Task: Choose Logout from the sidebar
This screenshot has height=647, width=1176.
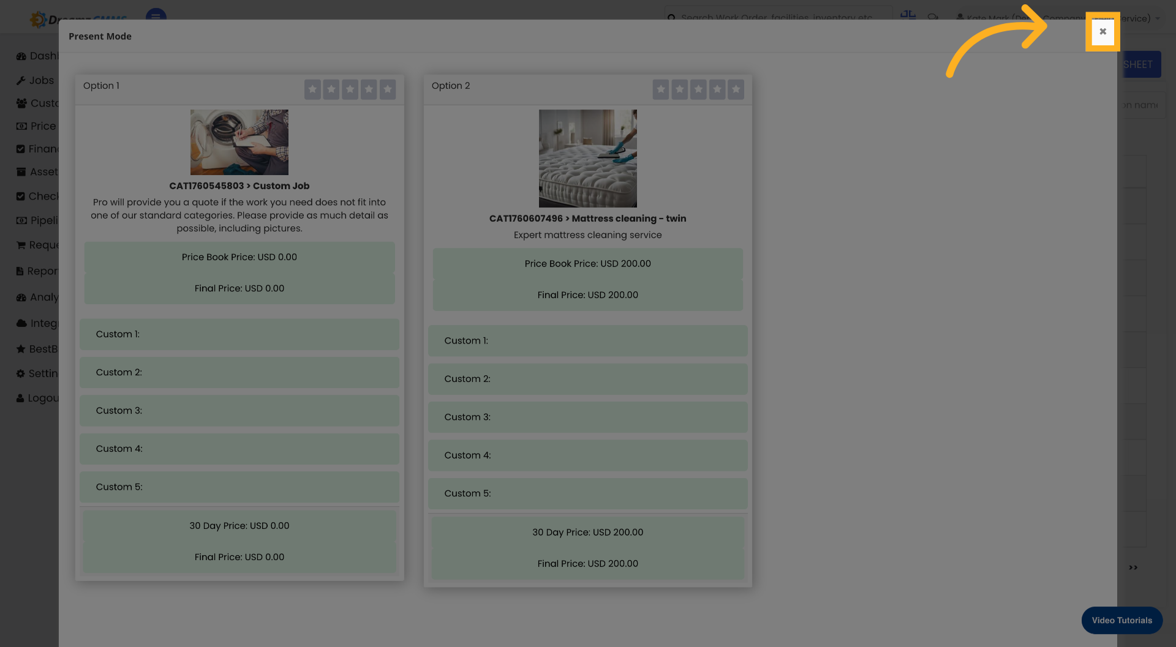Action: coord(21,398)
